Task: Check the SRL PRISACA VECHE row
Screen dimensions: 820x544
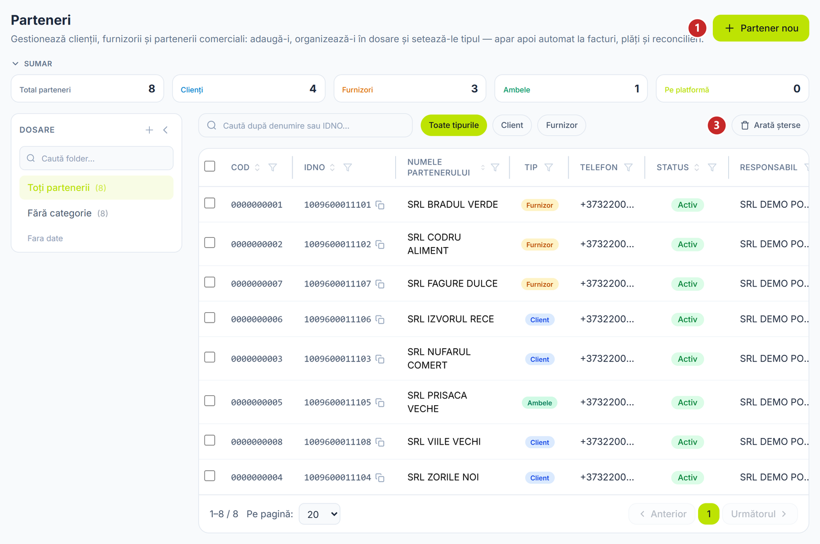Action: click(210, 401)
